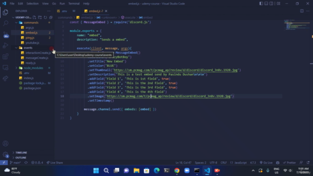The height and width of the screenshot is (176, 313).
Task: Open notifications bell in status bar
Action: (308, 163)
